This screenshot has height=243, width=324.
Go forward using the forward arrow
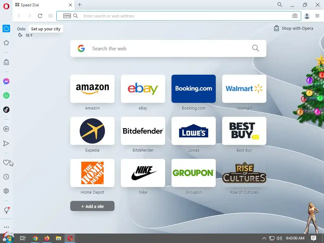tap(29, 16)
